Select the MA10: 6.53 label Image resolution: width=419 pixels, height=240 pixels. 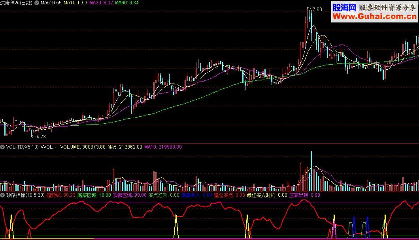[x=75, y=3]
